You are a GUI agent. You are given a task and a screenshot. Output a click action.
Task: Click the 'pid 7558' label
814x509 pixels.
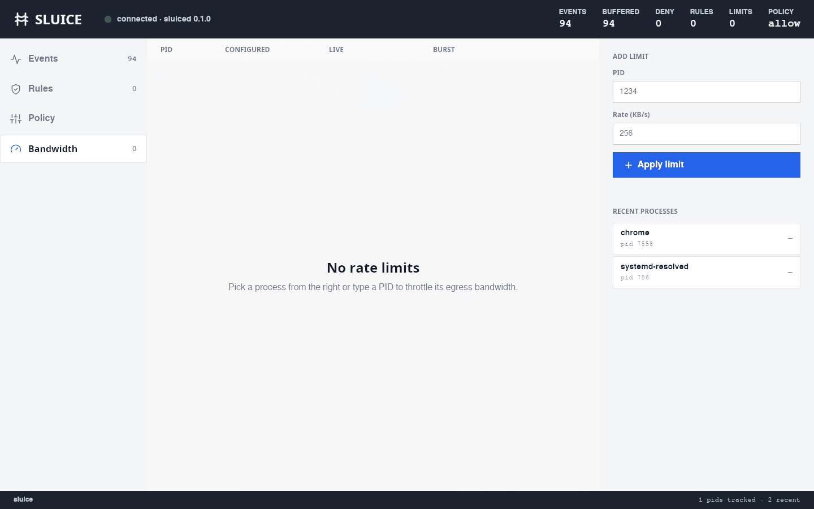tap(637, 244)
